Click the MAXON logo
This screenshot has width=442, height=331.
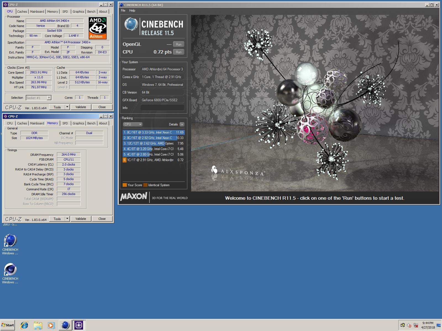[134, 196]
